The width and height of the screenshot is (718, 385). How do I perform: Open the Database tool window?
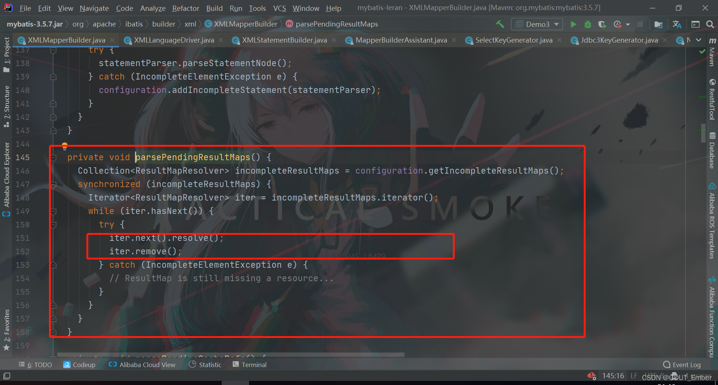tap(712, 150)
